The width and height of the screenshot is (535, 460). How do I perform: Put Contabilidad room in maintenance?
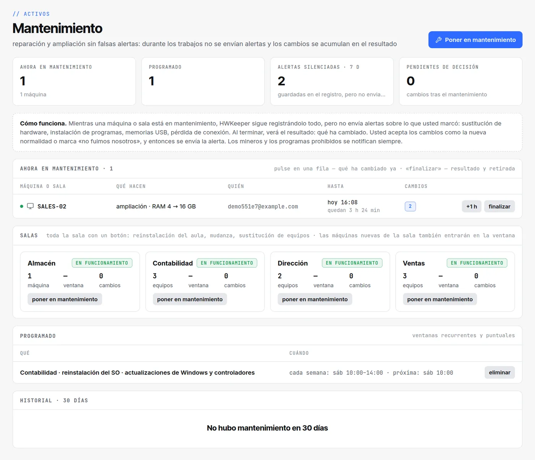[x=190, y=299]
